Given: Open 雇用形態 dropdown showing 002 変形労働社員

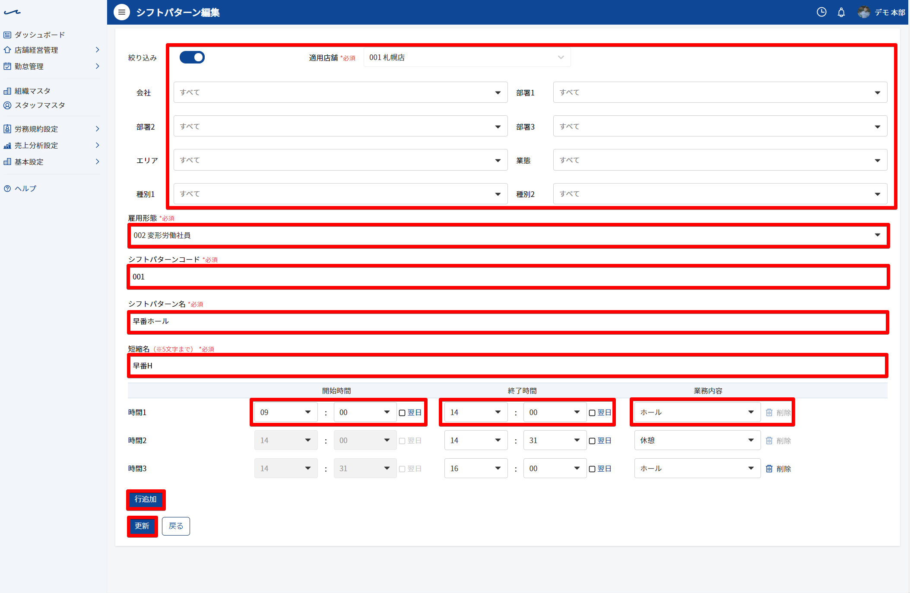Looking at the screenshot, I should pos(508,235).
